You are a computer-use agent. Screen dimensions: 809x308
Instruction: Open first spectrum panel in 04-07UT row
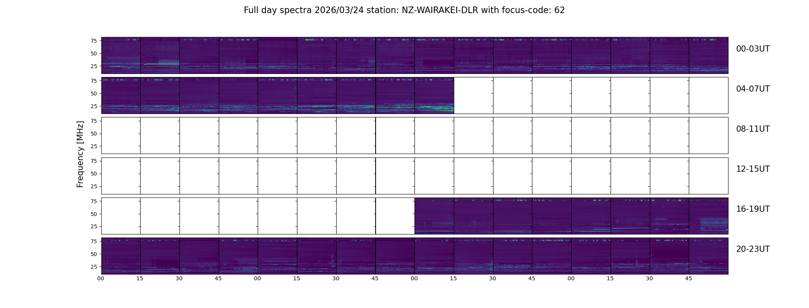(x=121, y=95)
